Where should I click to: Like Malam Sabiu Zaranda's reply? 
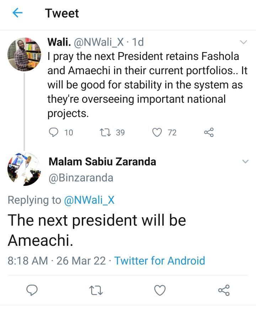pyautogui.click(x=160, y=290)
